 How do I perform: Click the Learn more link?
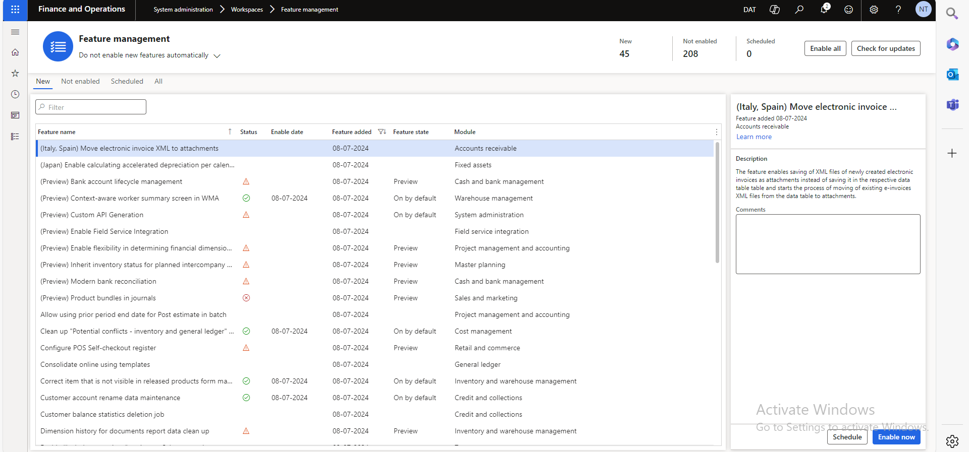coord(753,137)
